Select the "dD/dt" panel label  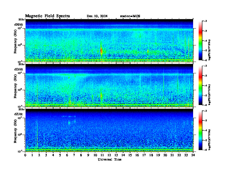19,69
